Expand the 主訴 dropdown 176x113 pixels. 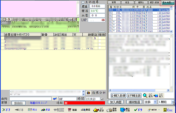click(x=155, y=102)
